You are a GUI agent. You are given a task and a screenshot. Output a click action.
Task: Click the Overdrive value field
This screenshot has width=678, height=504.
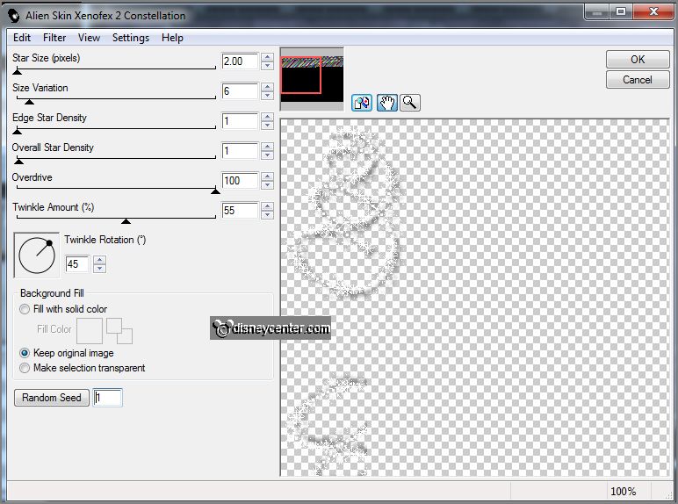point(241,181)
